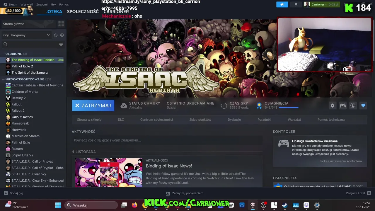375x211 pixels.
Task: Toggle the heart favorite button
Action: [x=363, y=105]
